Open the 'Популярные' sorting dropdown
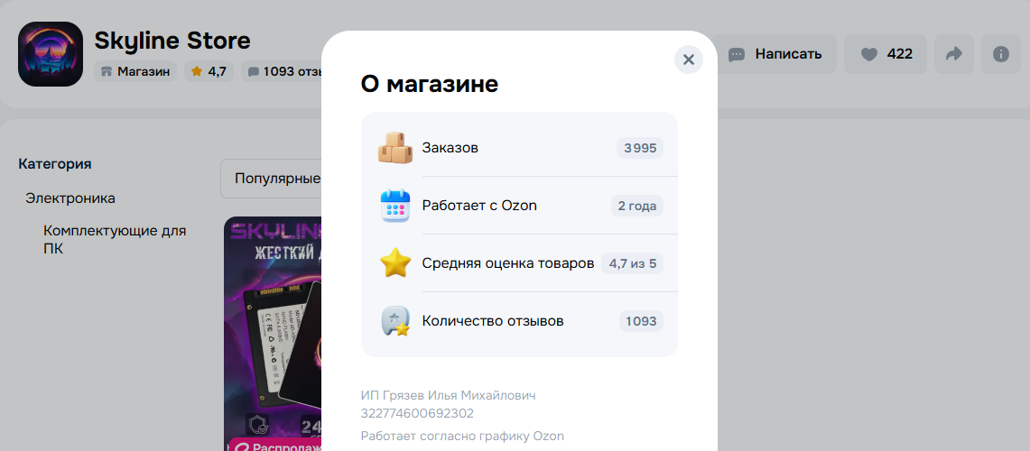Image resolution: width=1030 pixels, height=451 pixels. click(x=271, y=179)
